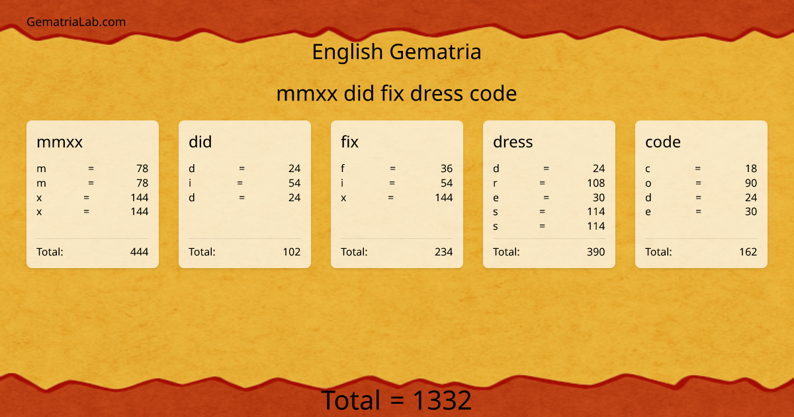Click letter i in the did card
This screenshot has height=417, width=794.
tap(190, 183)
